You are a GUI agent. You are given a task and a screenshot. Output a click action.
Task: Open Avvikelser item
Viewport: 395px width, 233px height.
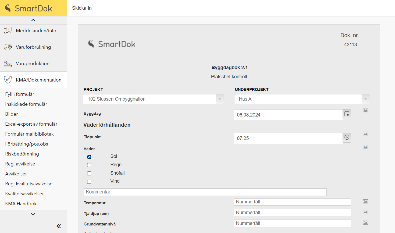coord(16,174)
